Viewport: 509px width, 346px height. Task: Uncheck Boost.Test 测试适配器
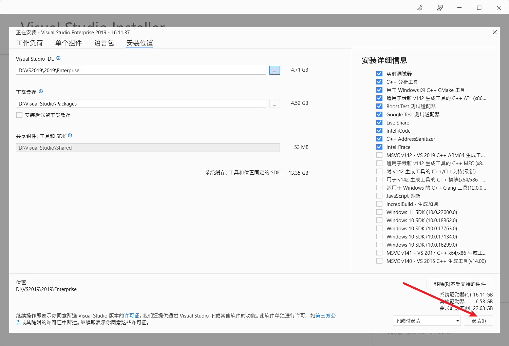[379, 106]
